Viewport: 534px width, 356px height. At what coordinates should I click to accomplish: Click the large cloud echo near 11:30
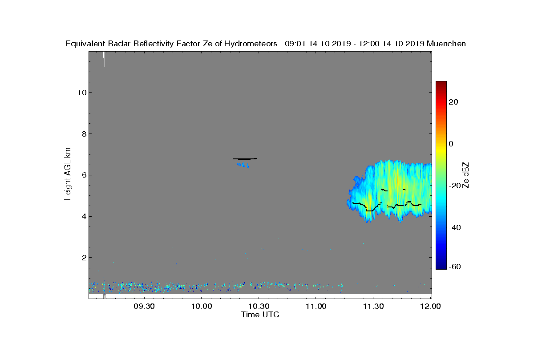point(390,191)
